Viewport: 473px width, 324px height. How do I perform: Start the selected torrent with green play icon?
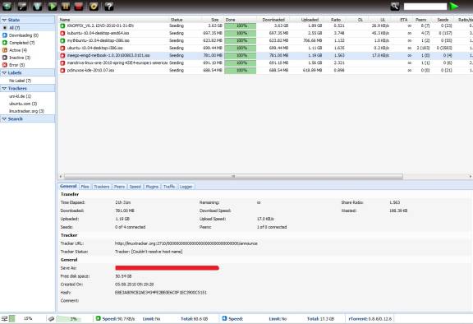tap(53, 6)
